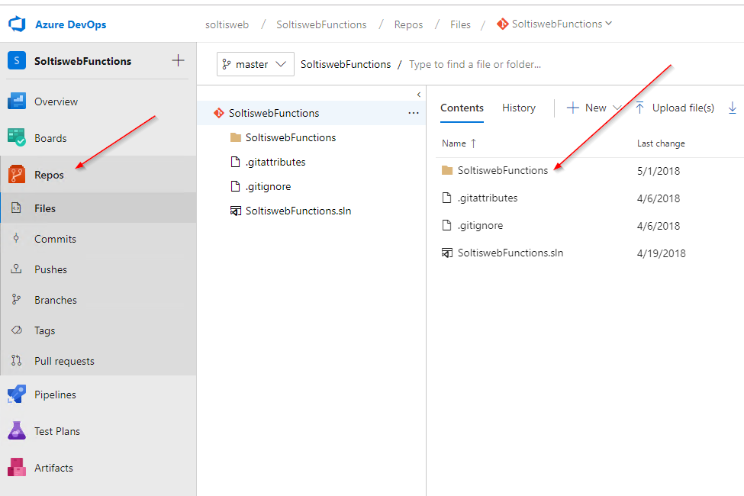
Task: Select SoltiswebFunctions repo root in tree
Action: 311,113
